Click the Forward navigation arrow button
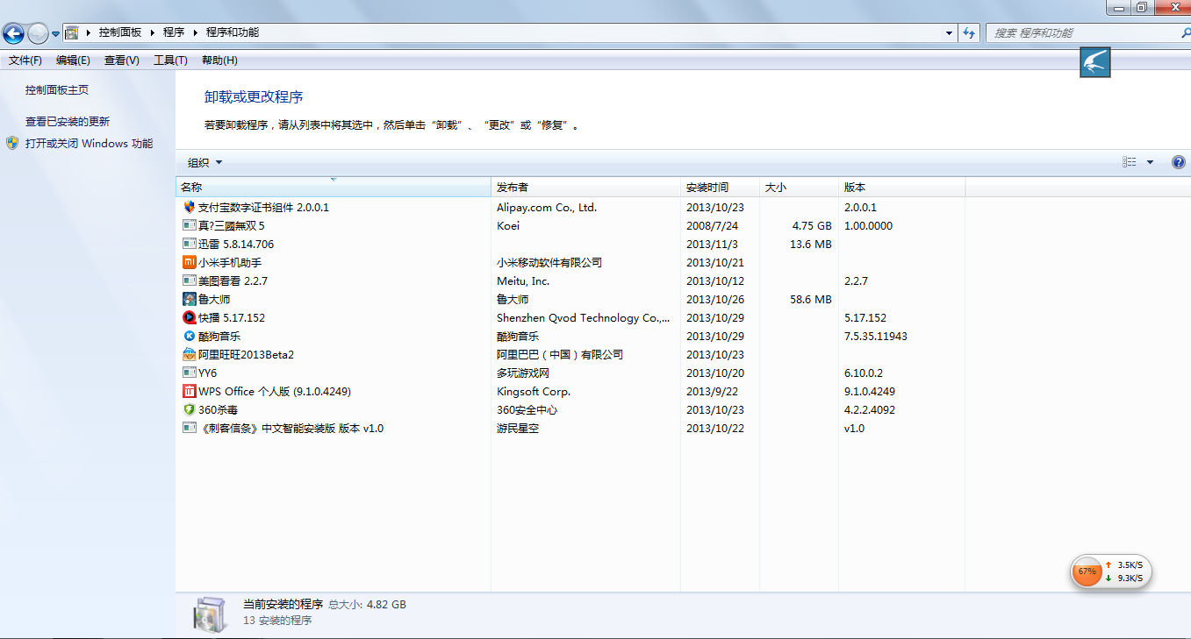This screenshot has width=1191, height=639. tap(38, 33)
